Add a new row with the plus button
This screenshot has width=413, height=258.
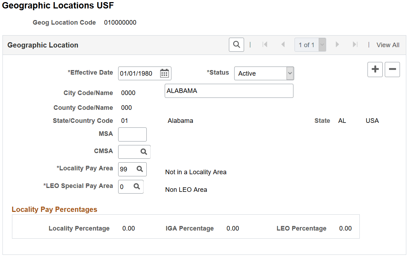375,69
